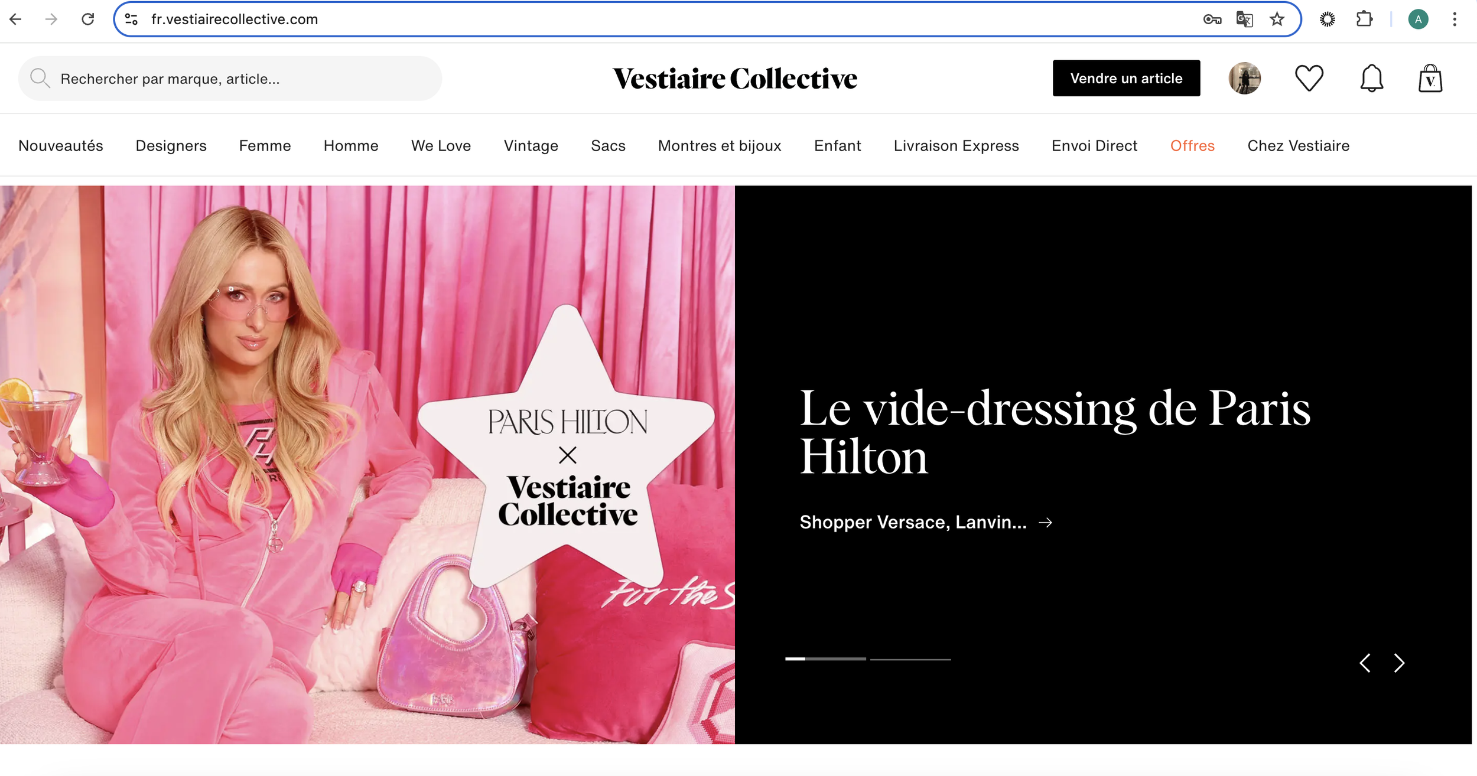Select second carousel slide indicator

point(910,659)
